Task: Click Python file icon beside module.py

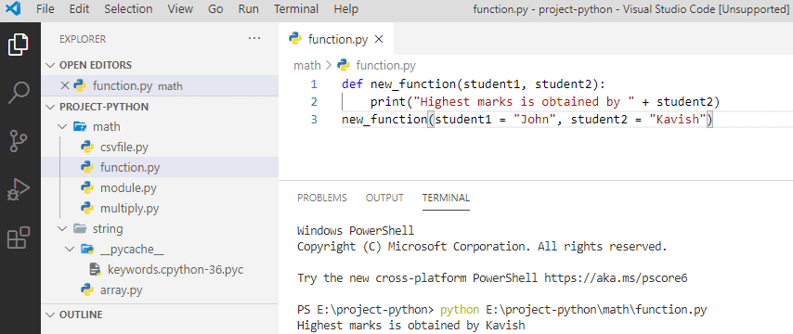Action: coord(87,187)
